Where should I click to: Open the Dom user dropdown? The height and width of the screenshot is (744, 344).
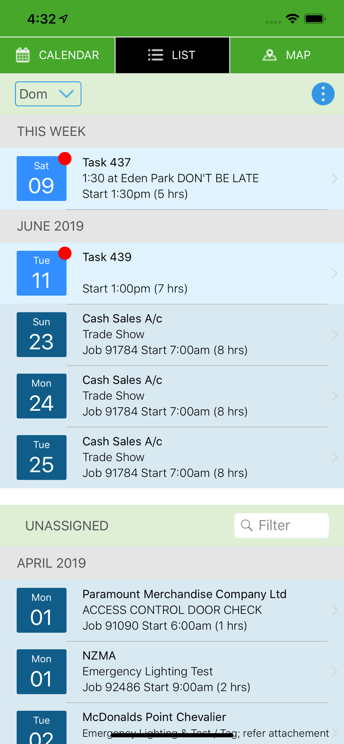(48, 94)
